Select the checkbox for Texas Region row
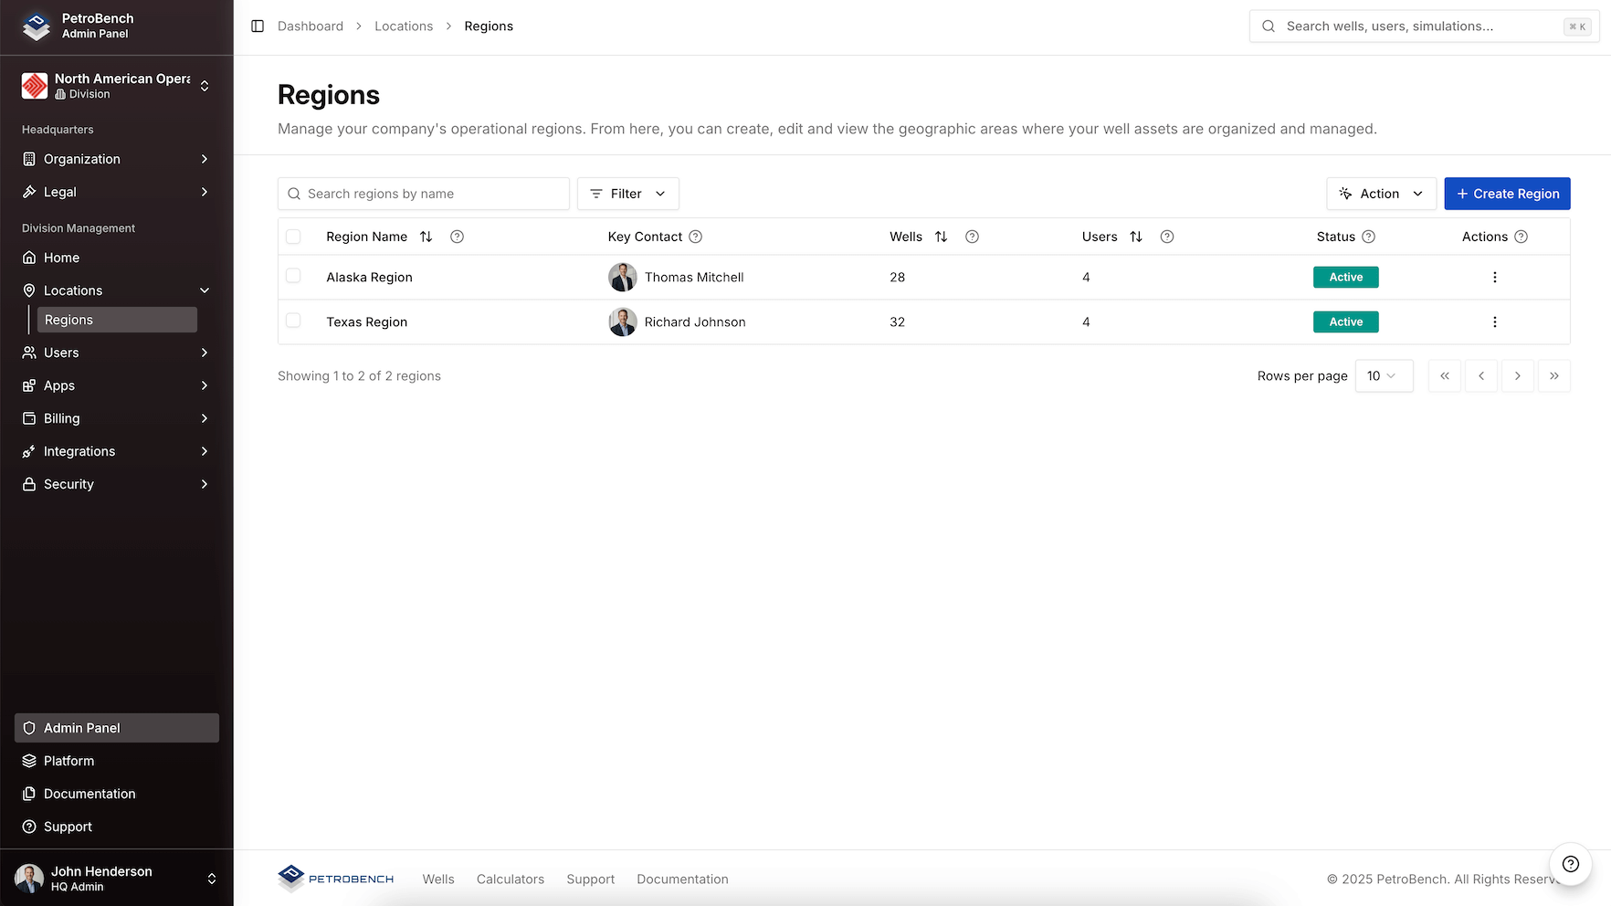 [x=293, y=321]
